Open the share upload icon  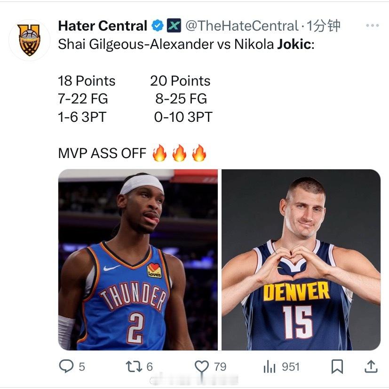[x=371, y=366]
